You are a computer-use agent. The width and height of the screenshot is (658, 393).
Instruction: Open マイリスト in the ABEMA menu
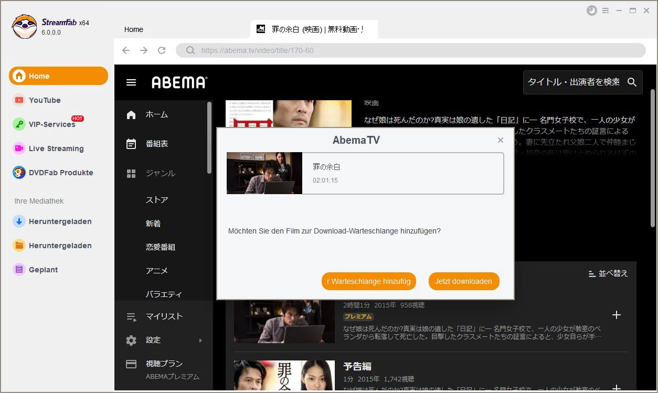(x=163, y=316)
